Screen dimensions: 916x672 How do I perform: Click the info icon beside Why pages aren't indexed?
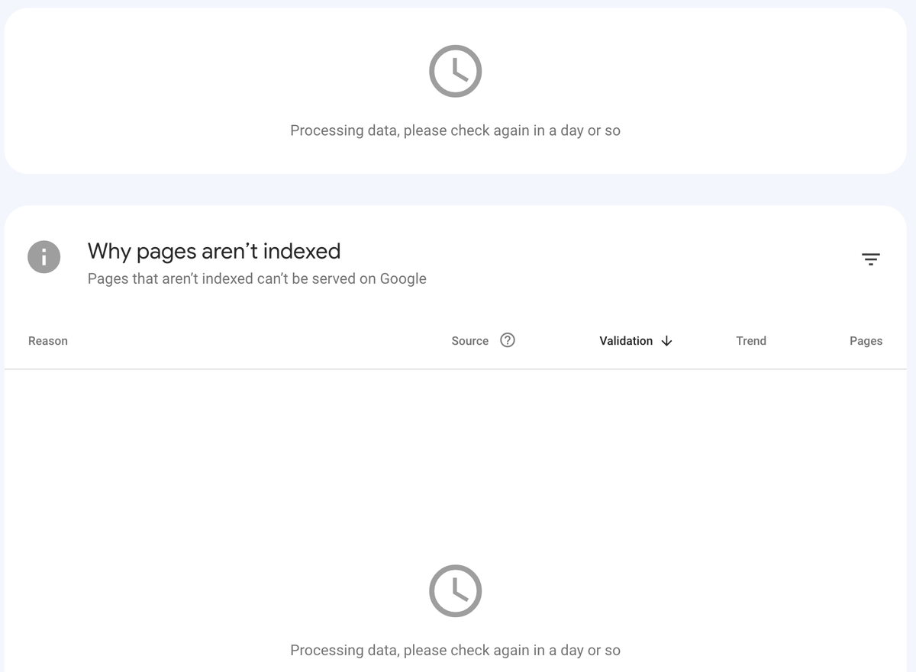tap(44, 256)
